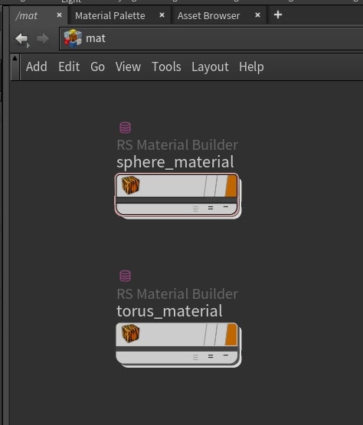Viewport: 363px width, 425px height.
Task: Toggle orange material flag on sphere_material node
Action: (x=231, y=186)
